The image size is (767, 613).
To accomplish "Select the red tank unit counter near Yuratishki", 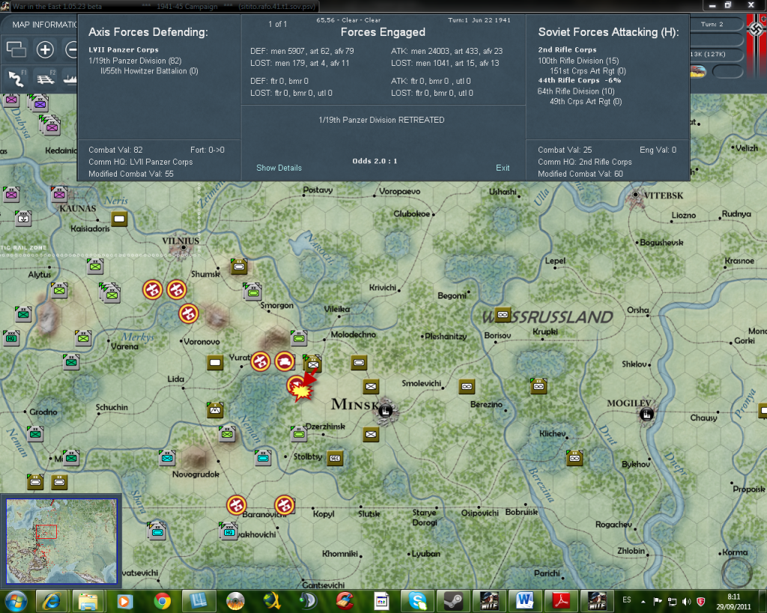I will [x=285, y=362].
